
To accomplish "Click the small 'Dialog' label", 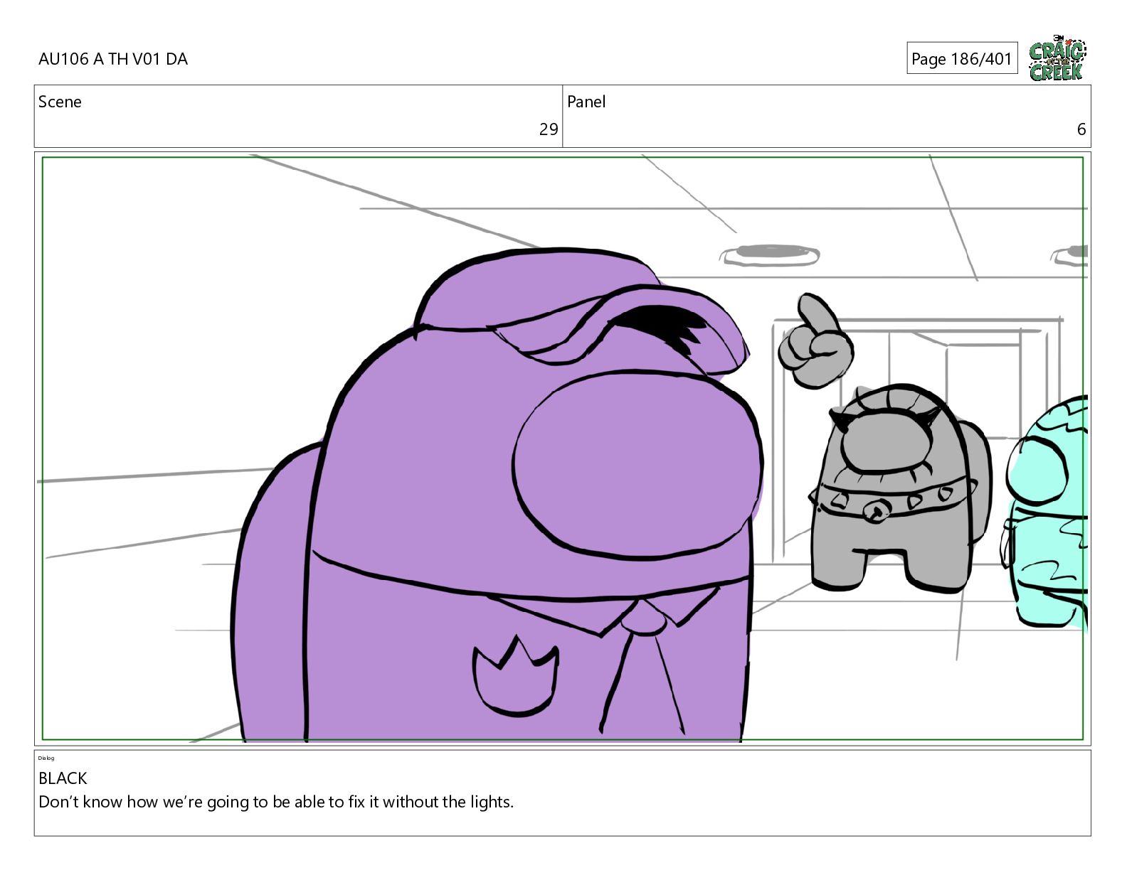I will point(46,758).
